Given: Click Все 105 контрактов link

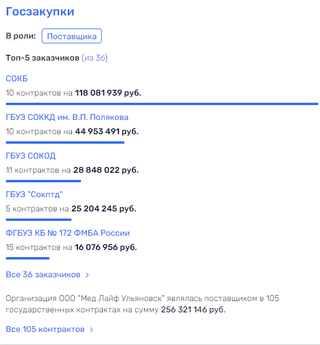Looking at the screenshot, I should pyautogui.click(x=45, y=329).
